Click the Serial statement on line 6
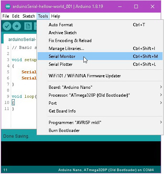This screenshot has height=174, width=164. click(x=29, y=78)
